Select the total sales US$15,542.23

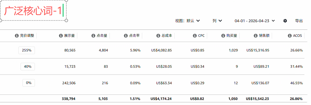tap(258, 99)
